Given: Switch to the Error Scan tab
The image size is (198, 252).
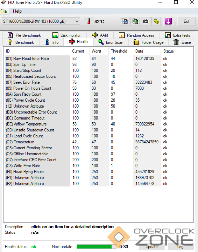Looking at the screenshot, I should click(x=111, y=42).
